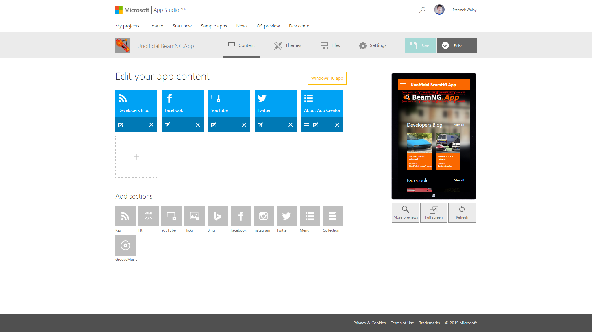Edit the YouTube section tile
This screenshot has height=333, width=592.
click(x=214, y=125)
